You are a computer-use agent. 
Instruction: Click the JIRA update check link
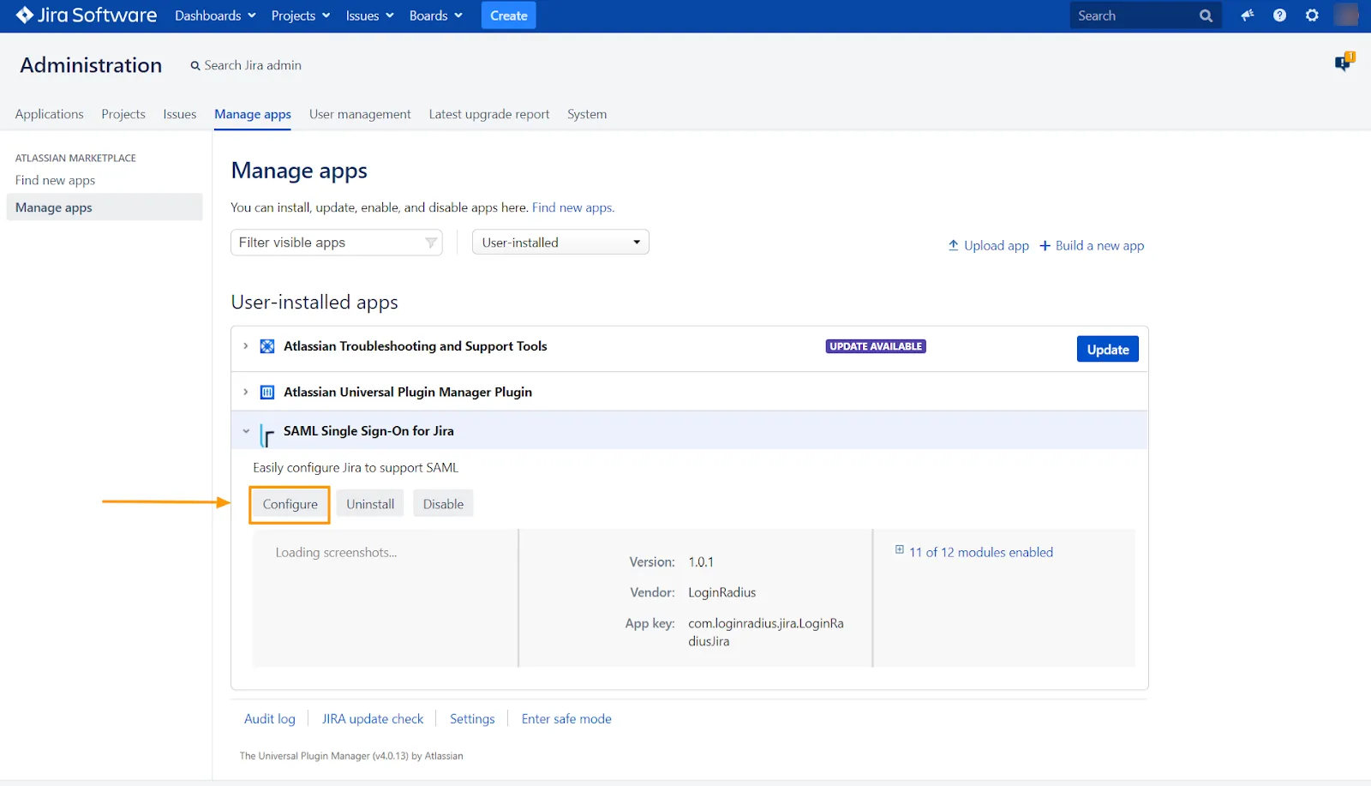click(373, 719)
